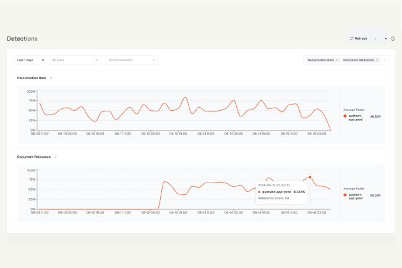Click the Detections page heading

22,38
